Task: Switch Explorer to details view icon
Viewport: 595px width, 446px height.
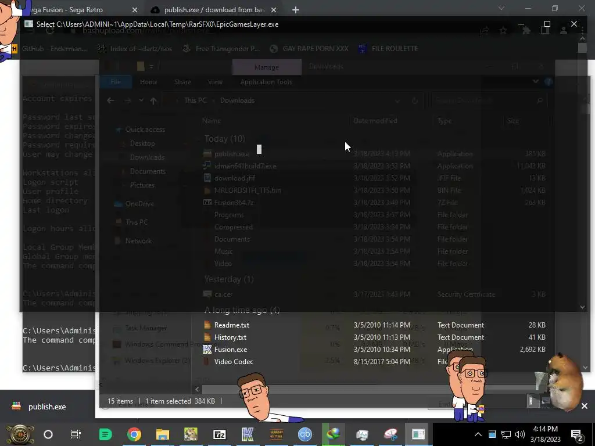Action: 532,401
